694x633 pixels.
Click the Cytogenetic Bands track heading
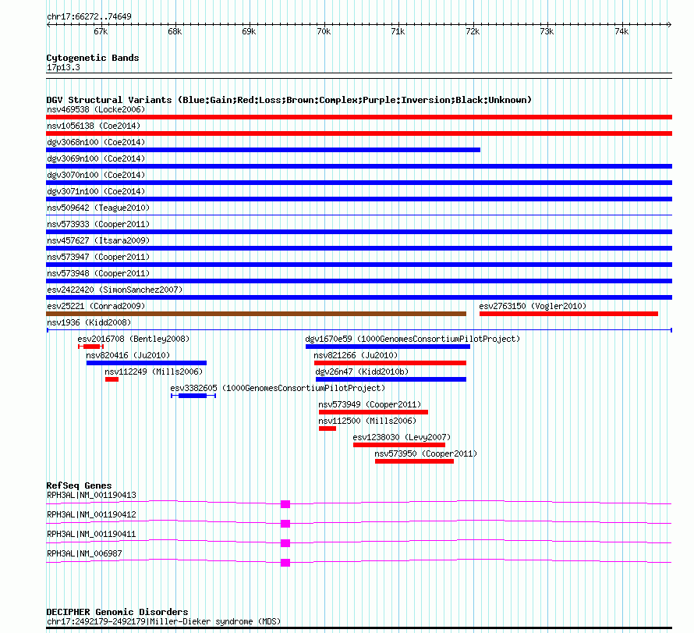tap(93, 58)
